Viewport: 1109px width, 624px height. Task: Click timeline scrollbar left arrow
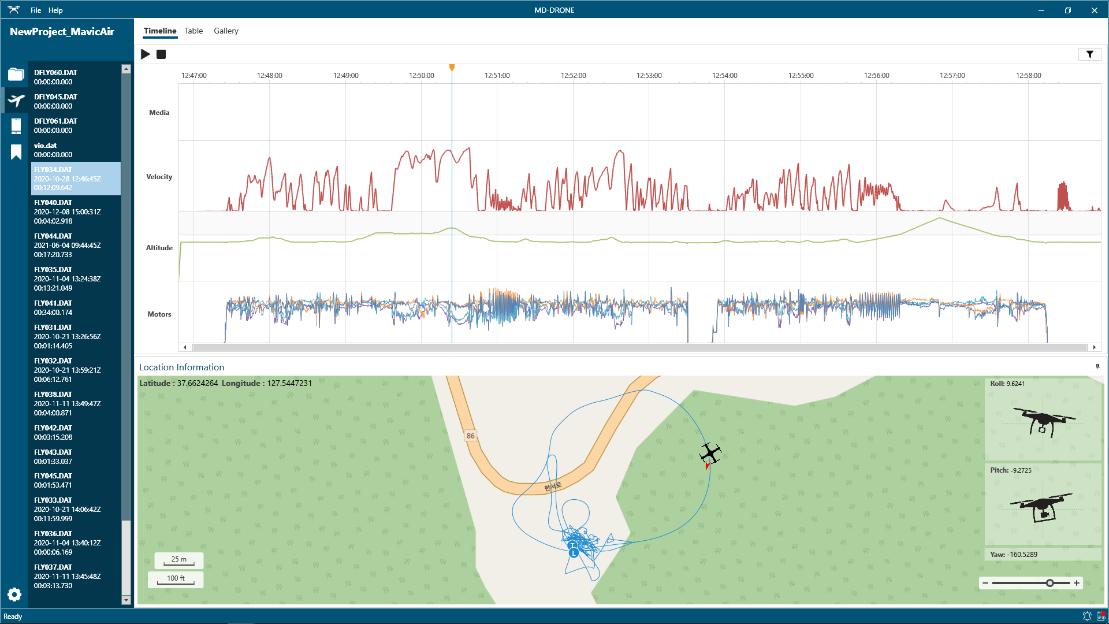click(184, 347)
